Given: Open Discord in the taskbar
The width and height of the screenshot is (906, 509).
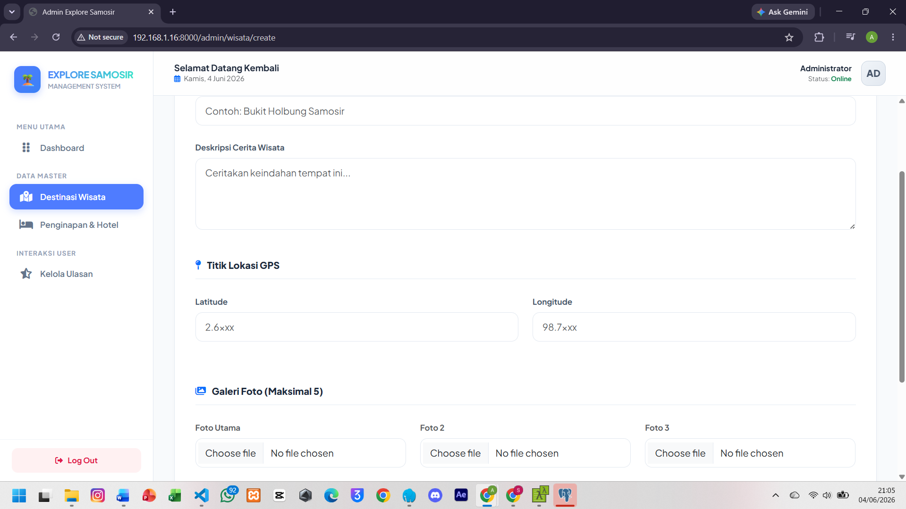Looking at the screenshot, I should (x=435, y=495).
